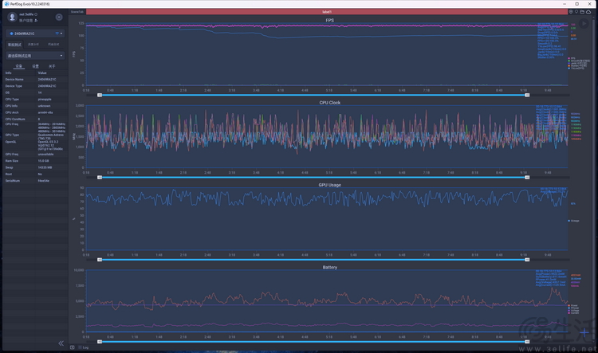Click the FPS chart left range slider handle

point(100,94)
